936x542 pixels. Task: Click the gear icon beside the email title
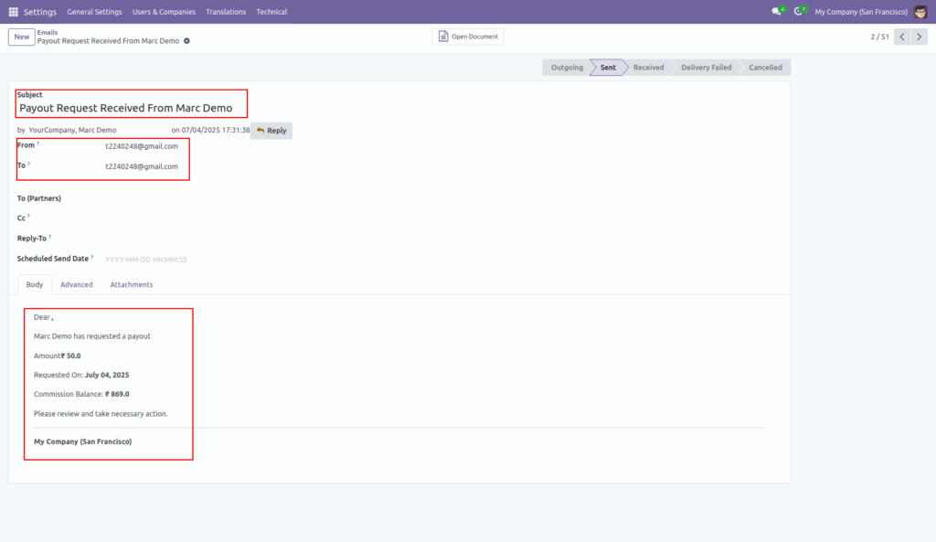pyautogui.click(x=186, y=41)
